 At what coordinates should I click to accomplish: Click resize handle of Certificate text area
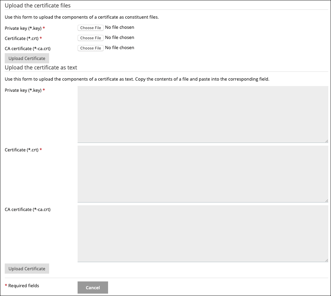click(327, 200)
